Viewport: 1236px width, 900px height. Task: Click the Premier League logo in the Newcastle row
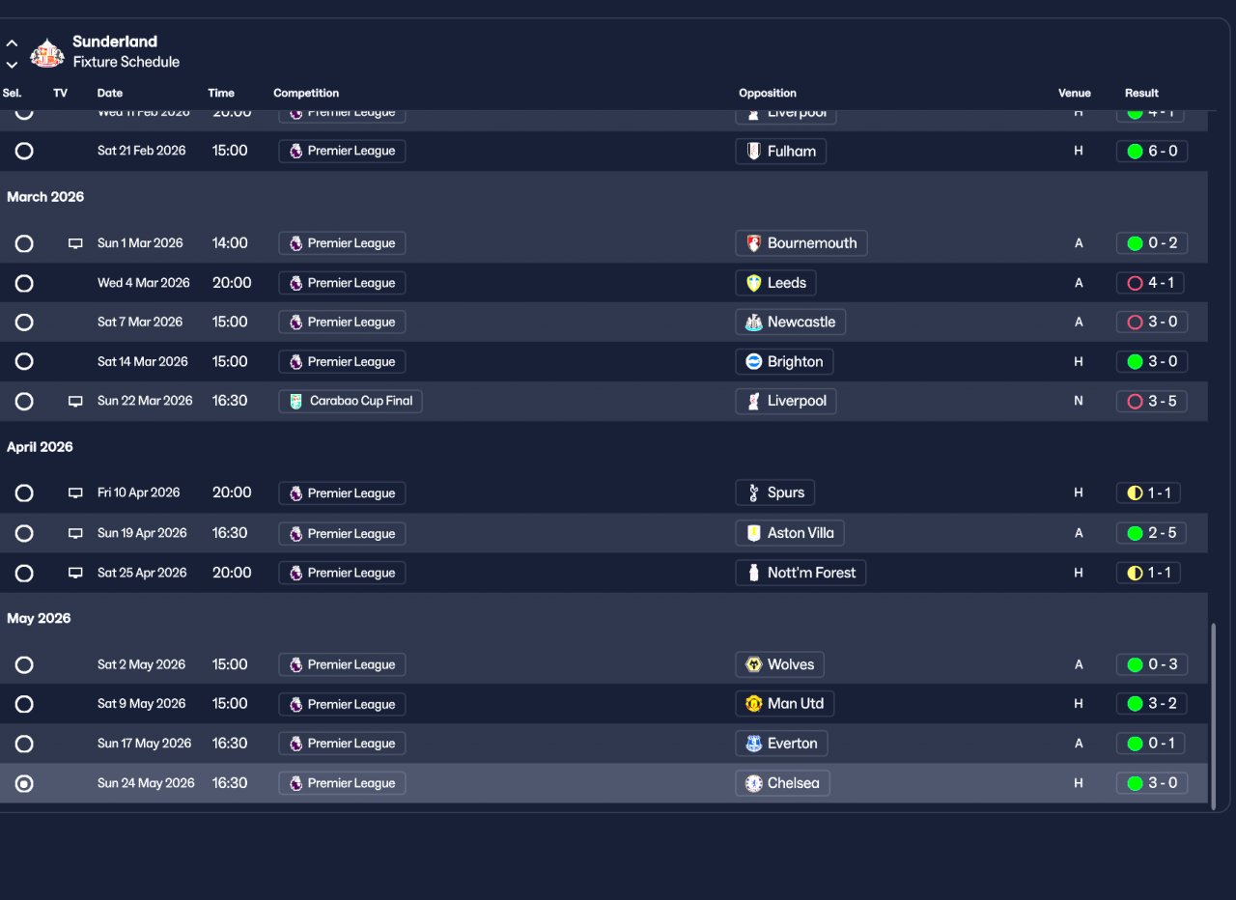click(x=295, y=323)
